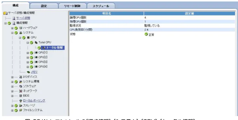Image resolution: width=238 pixels, height=120 pixels.
Task: Click green status check beside ハードウェア
Action: [x=16, y=28]
